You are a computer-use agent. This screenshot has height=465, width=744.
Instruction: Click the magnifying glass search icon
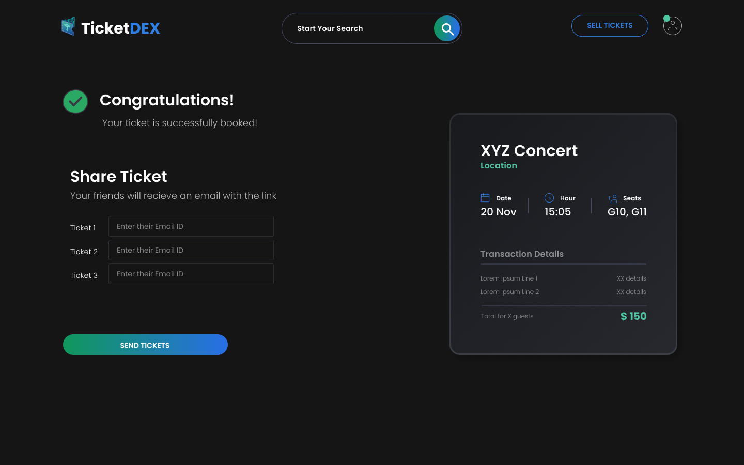pyautogui.click(x=446, y=28)
